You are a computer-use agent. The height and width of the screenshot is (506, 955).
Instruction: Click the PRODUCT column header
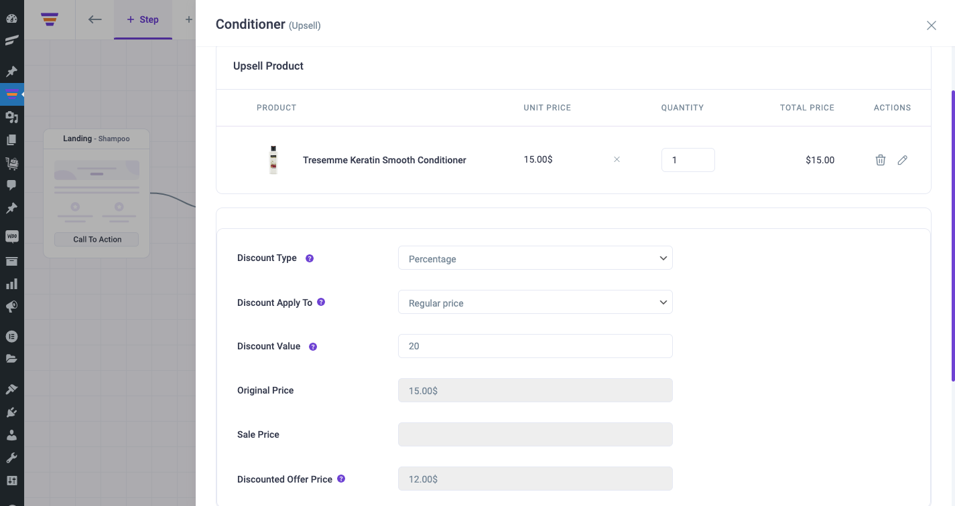point(276,108)
